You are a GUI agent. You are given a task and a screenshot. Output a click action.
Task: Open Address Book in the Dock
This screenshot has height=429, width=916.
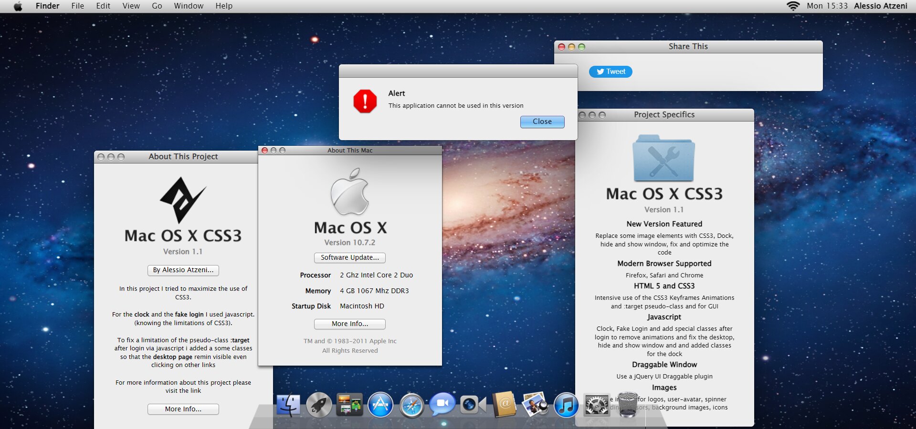504,404
